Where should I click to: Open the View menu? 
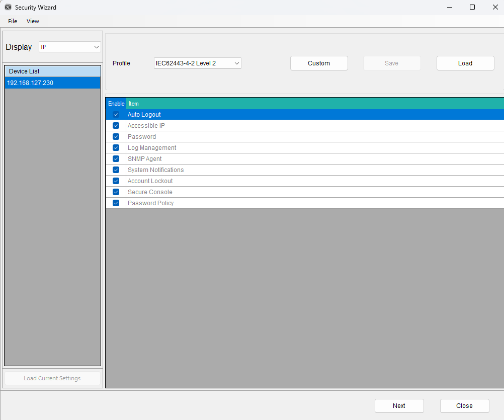(x=33, y=21)
